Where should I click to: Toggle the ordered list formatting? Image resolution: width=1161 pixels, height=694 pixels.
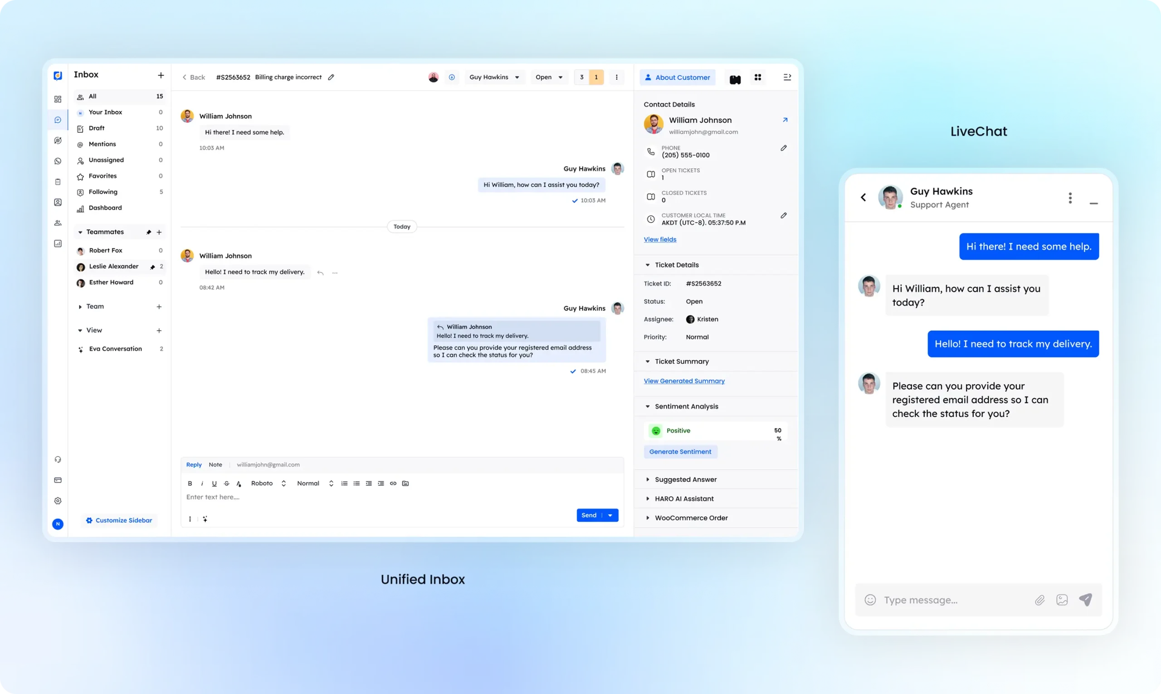[344, 483]
